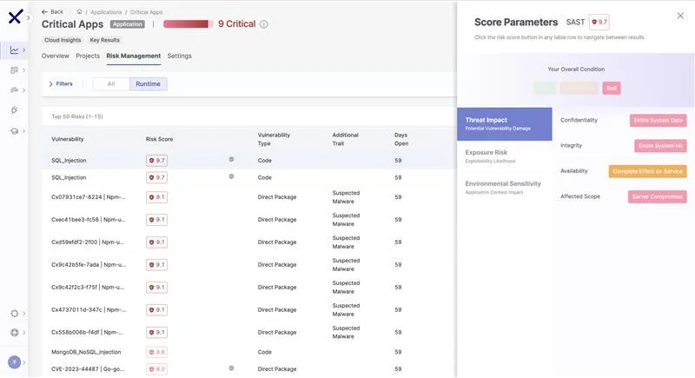Expand analytics sidebar submenu chevron
This screenshot has width=695, height=378.
(x=23, y=50)
